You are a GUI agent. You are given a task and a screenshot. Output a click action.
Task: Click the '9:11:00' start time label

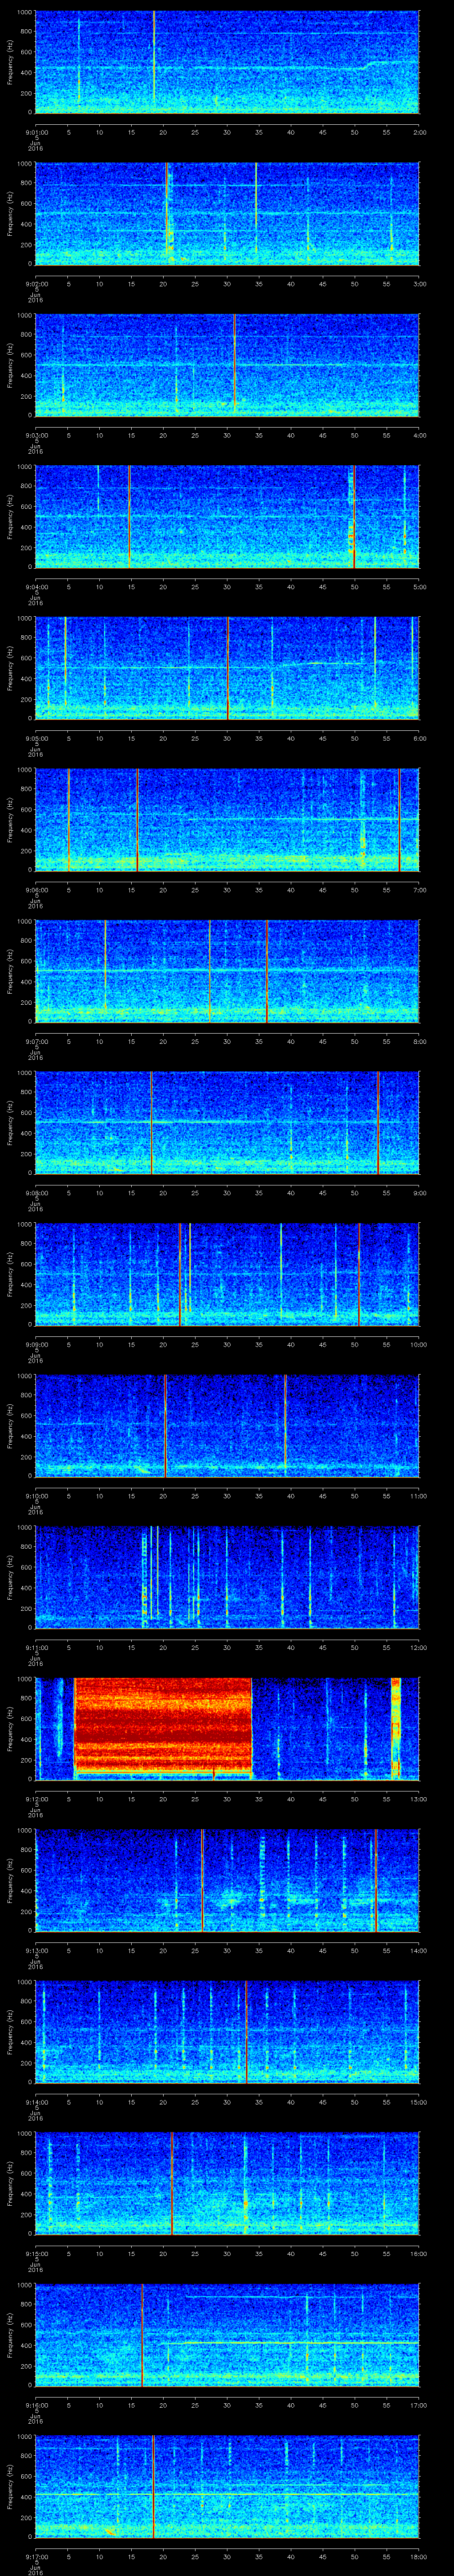coord(36,1647)
